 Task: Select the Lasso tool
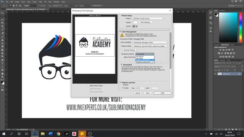[2, 19]
